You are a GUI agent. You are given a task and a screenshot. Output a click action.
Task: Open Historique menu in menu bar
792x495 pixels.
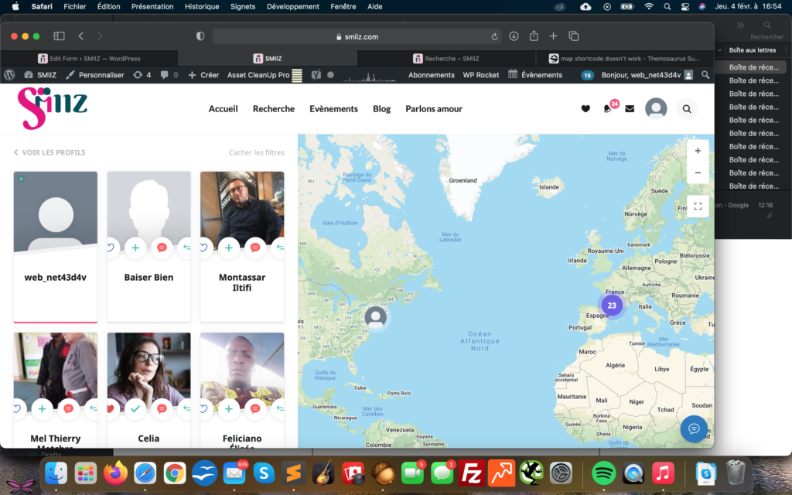pos(202,6)
